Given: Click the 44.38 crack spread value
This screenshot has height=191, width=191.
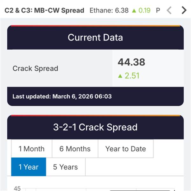Looking at the screenshot, I should point(131,62).
